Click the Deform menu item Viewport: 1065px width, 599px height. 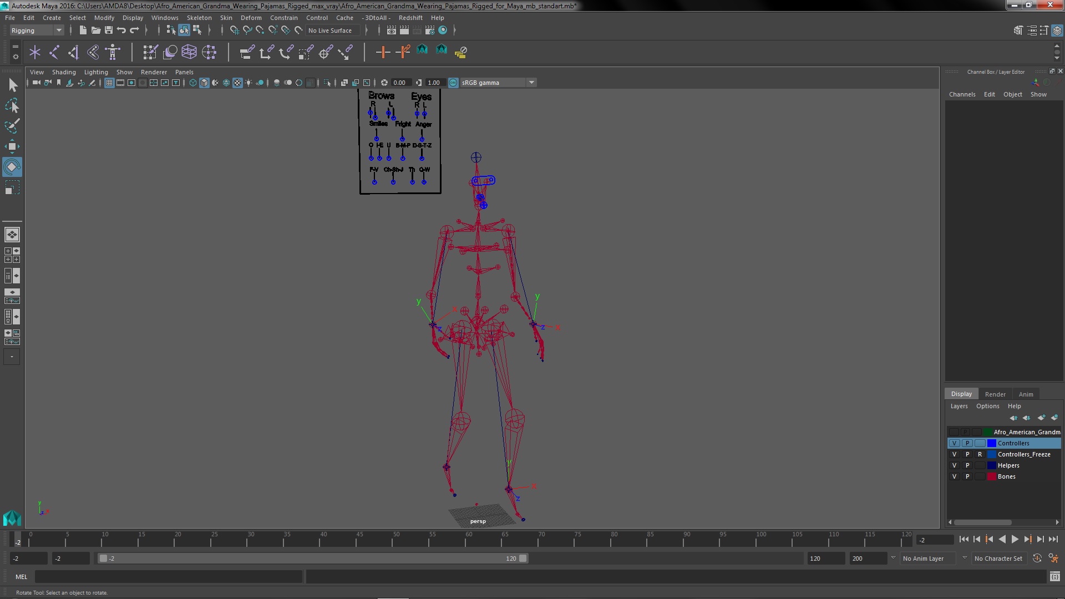[251, 18]
